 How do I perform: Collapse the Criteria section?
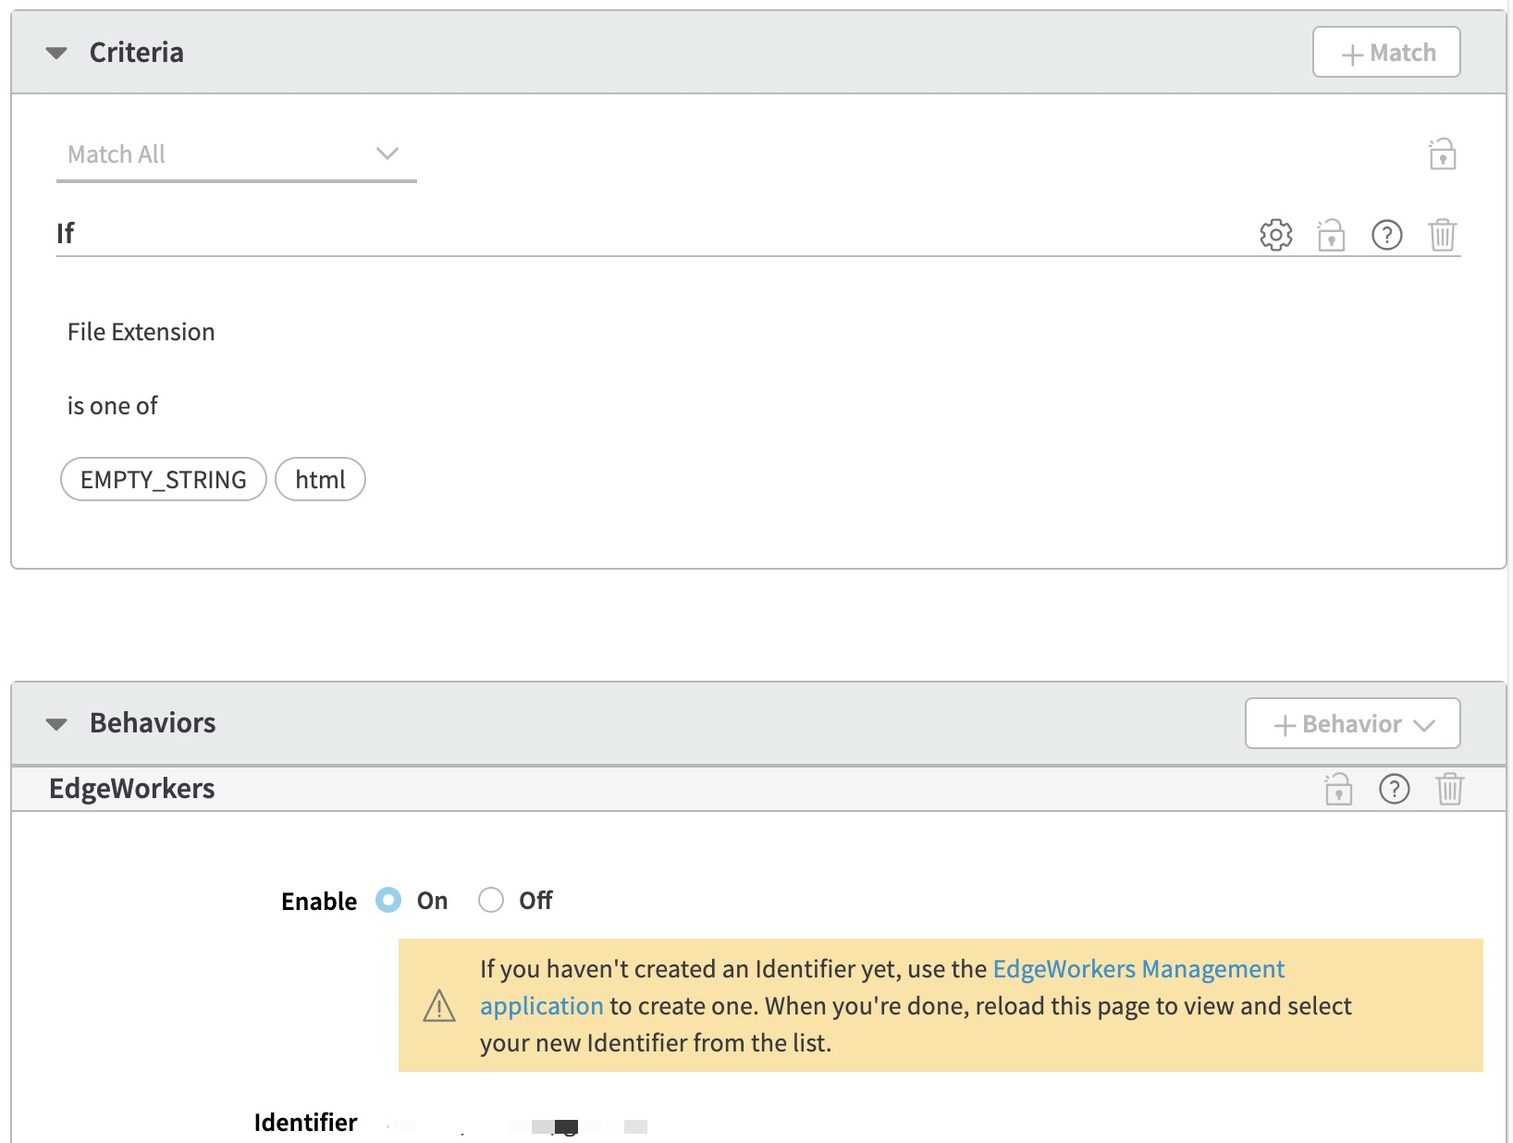coord(56,54)
